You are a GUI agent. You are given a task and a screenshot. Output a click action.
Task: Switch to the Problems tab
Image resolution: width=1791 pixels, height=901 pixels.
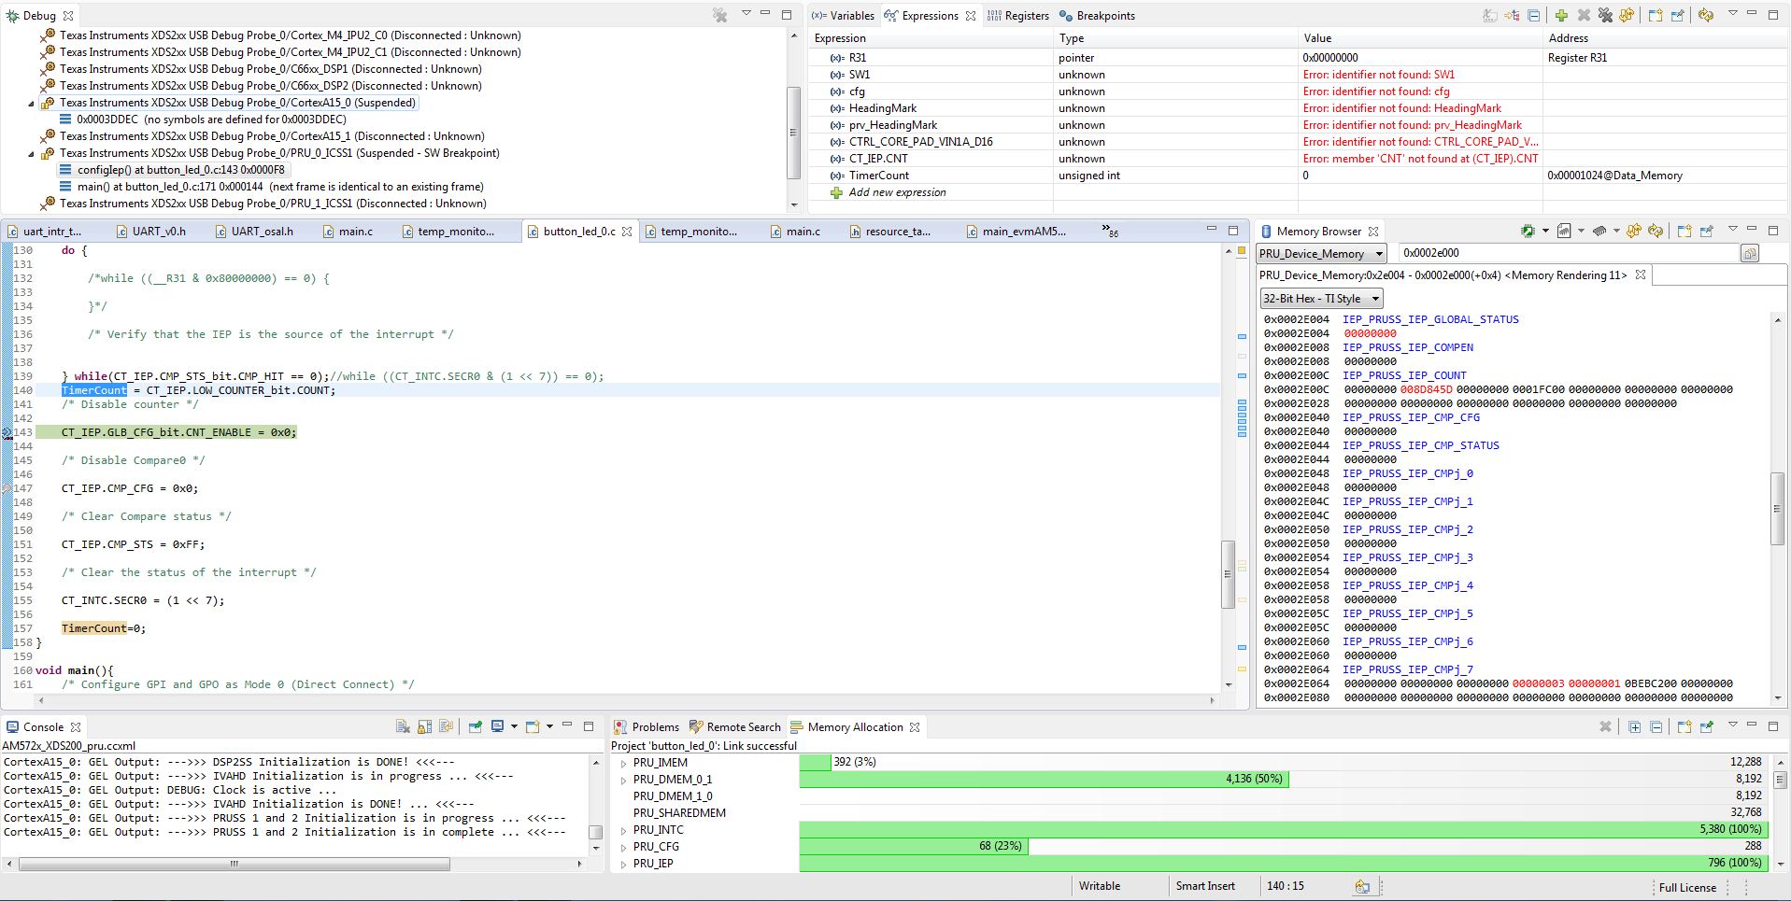[x=647, y=727]
